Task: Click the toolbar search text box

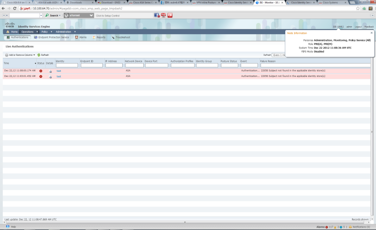Action: point(24,15)
